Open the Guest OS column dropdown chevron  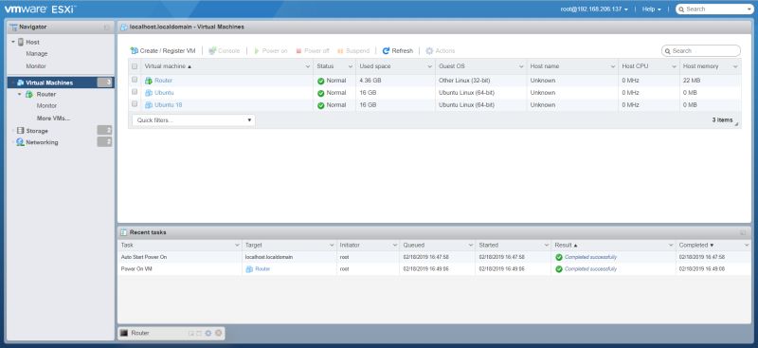coord(521,66)
